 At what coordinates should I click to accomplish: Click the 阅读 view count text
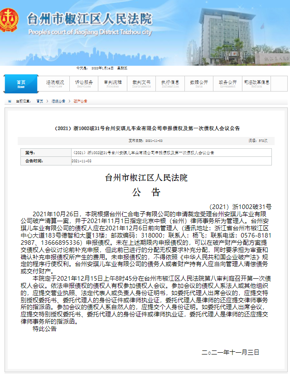258,141
